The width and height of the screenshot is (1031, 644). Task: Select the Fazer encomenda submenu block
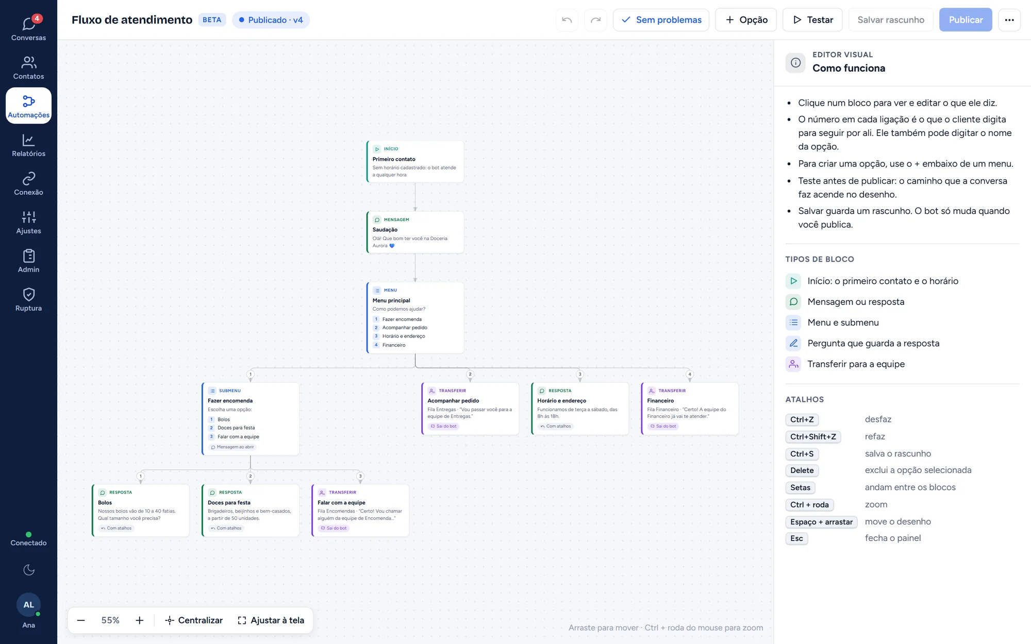point(250,418)
